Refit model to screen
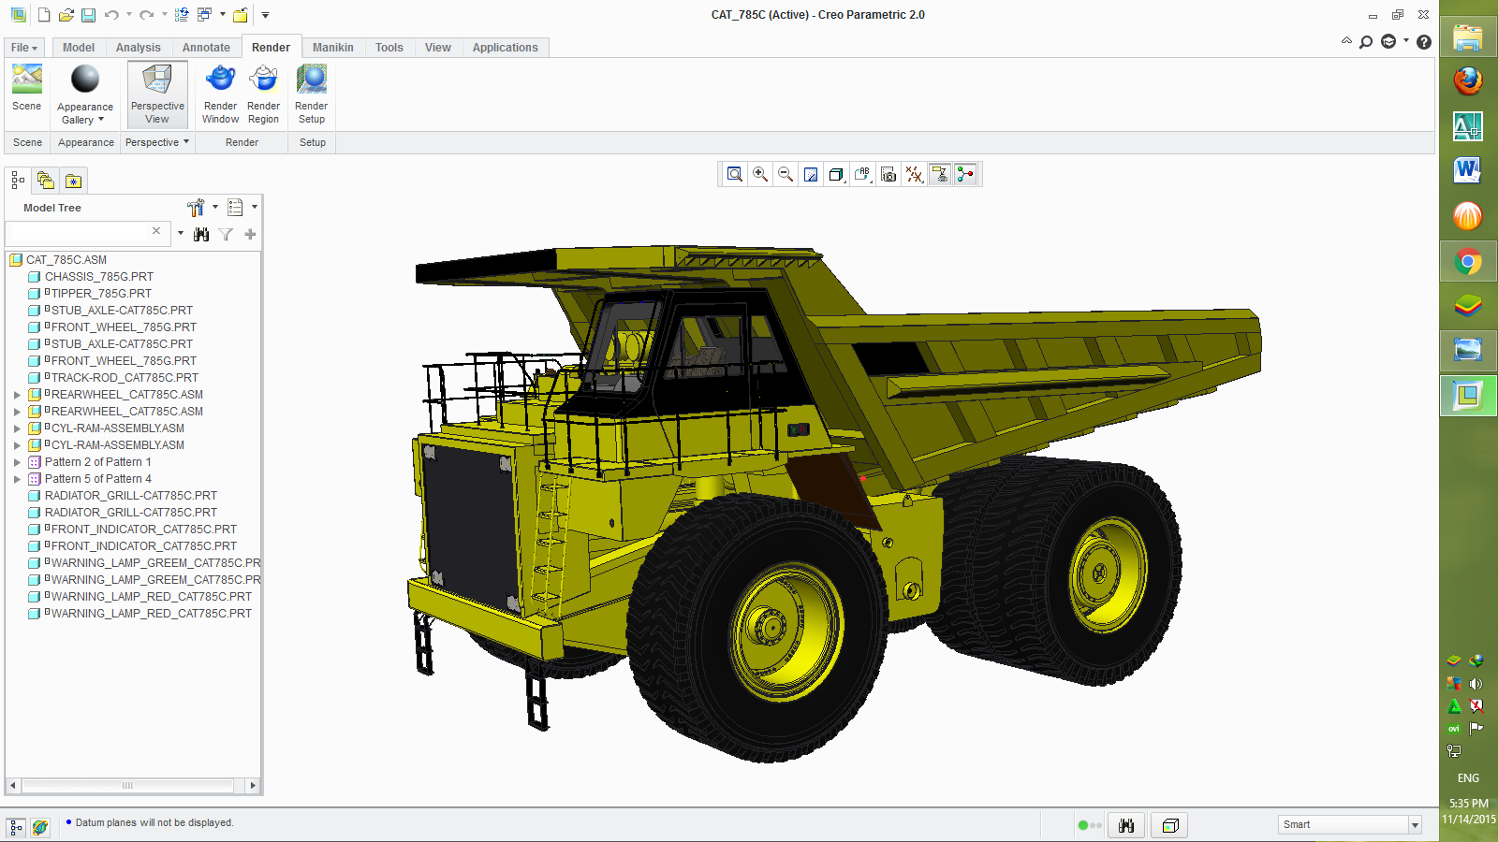This screenshot has width=1498, height=842. [735, 174]
